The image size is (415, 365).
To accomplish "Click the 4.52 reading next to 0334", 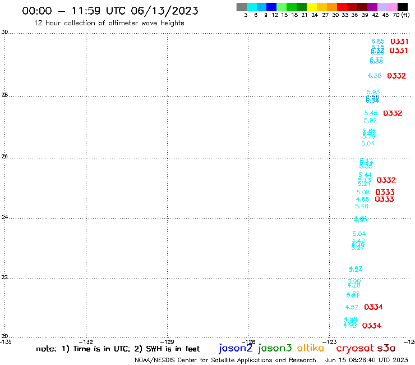I will coord(352,307).
